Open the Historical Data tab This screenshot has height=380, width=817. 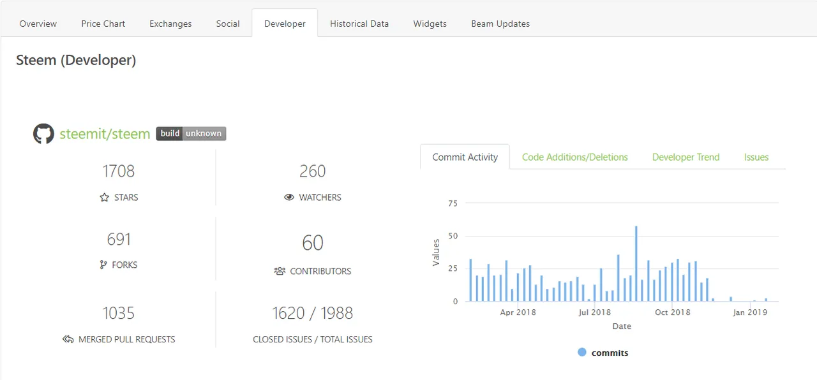pyautogui.click(x=359, y=24)
